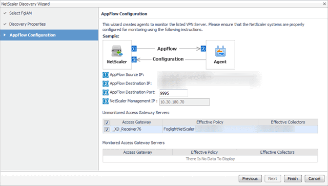Click the Previous button
This screenshot has height=186, width=328.
coord(250,178)
